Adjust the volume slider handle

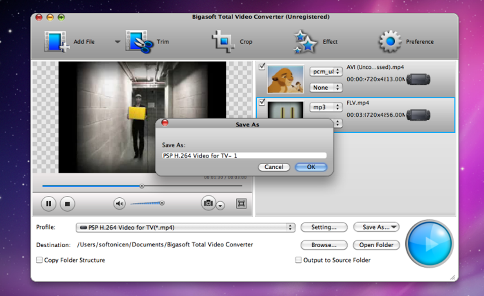[162, 203]
